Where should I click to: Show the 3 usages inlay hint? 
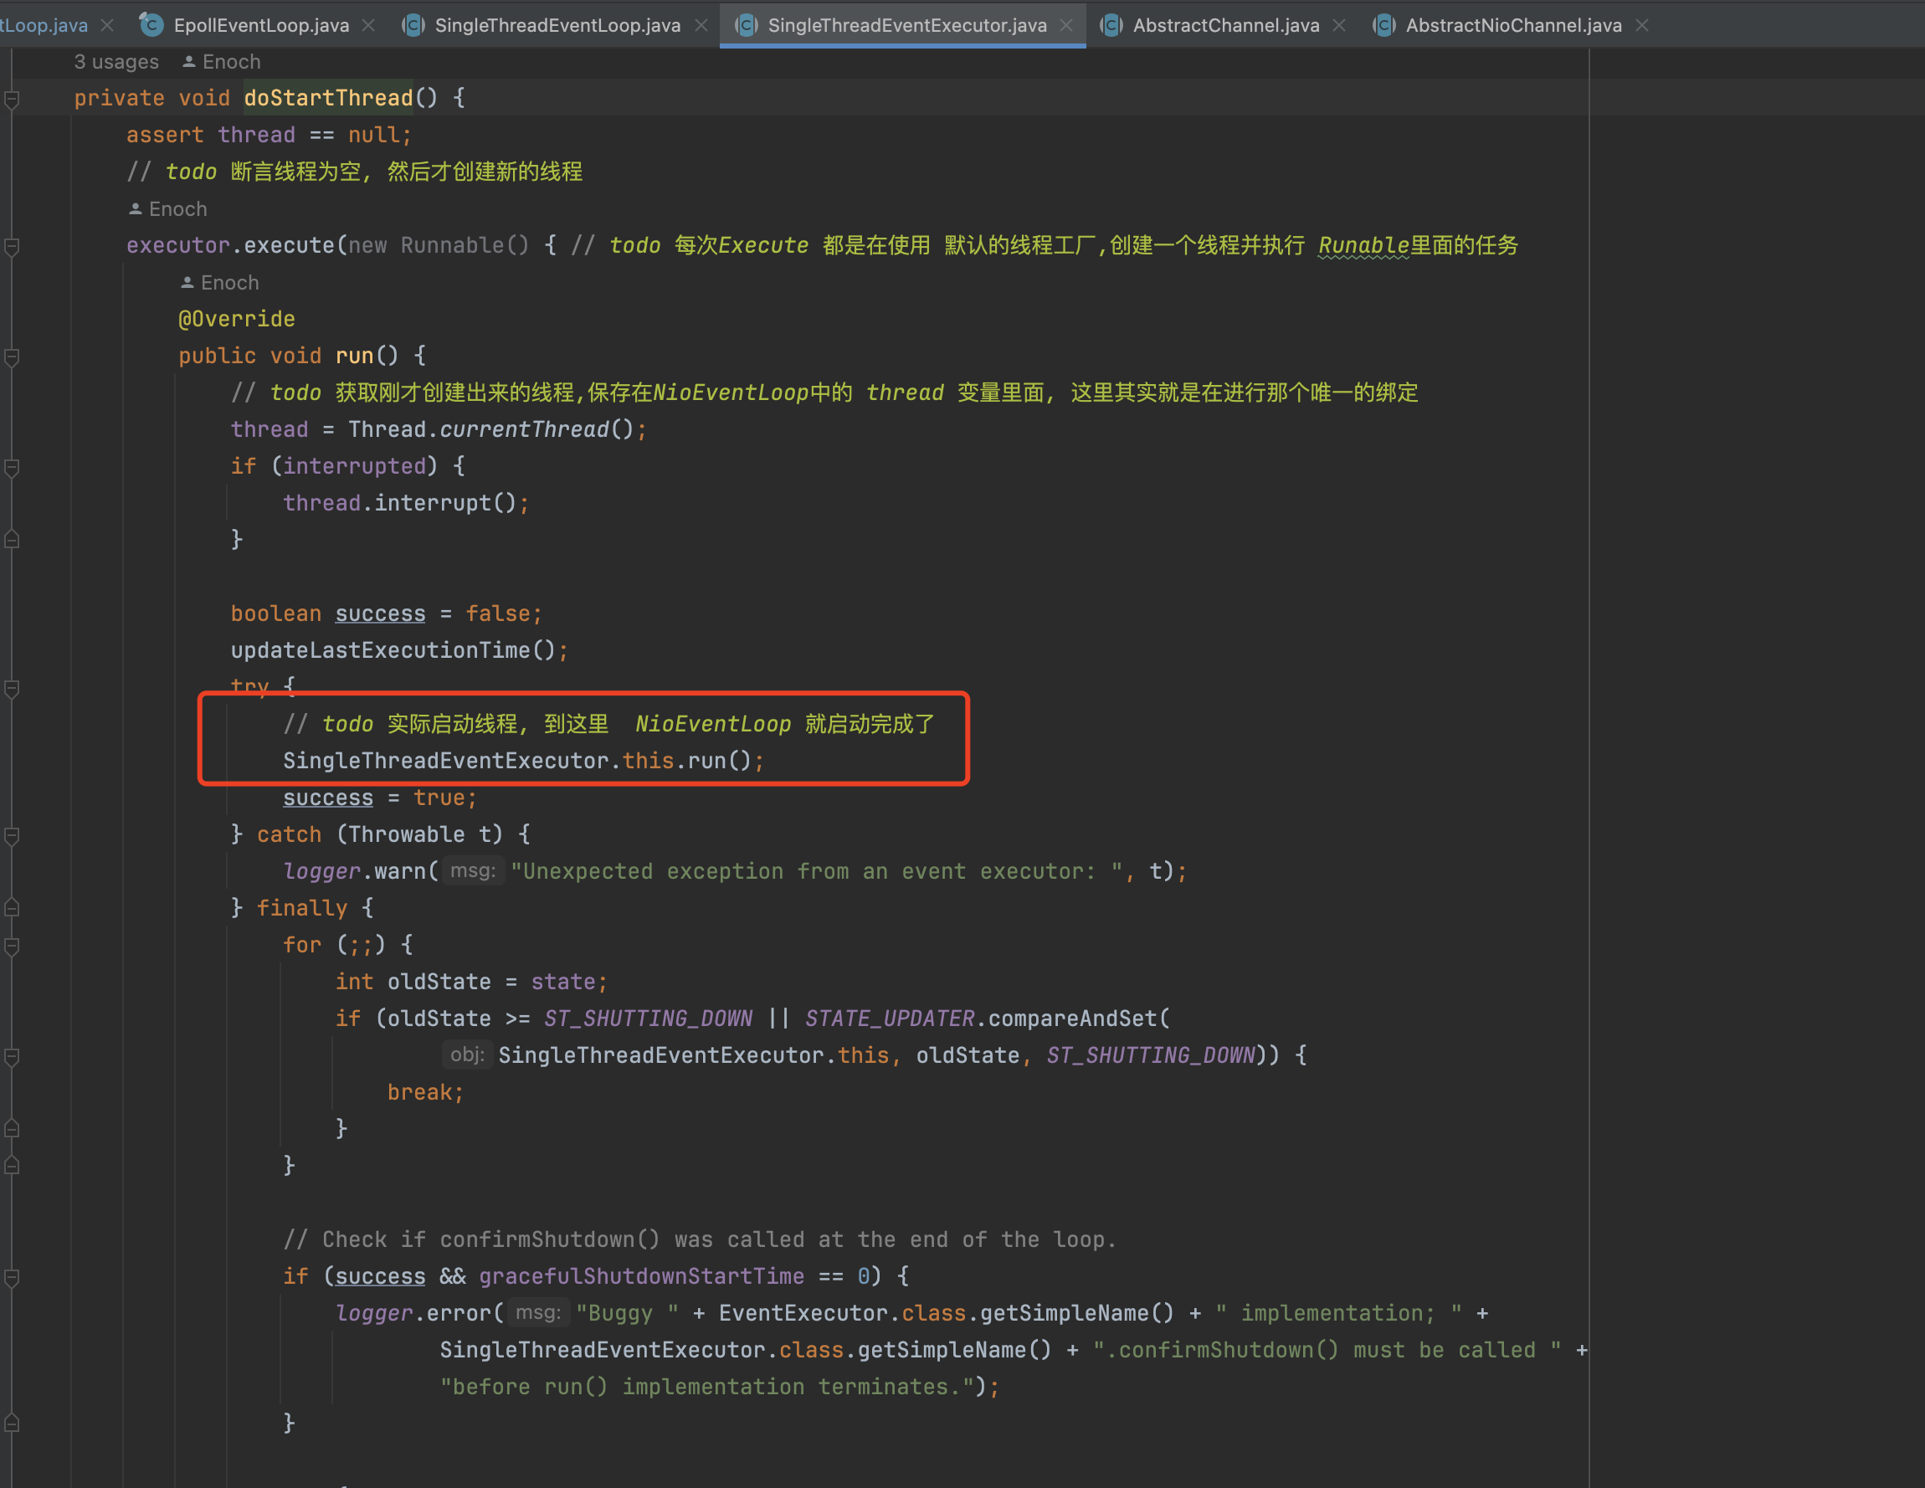[x=116, y=62]
